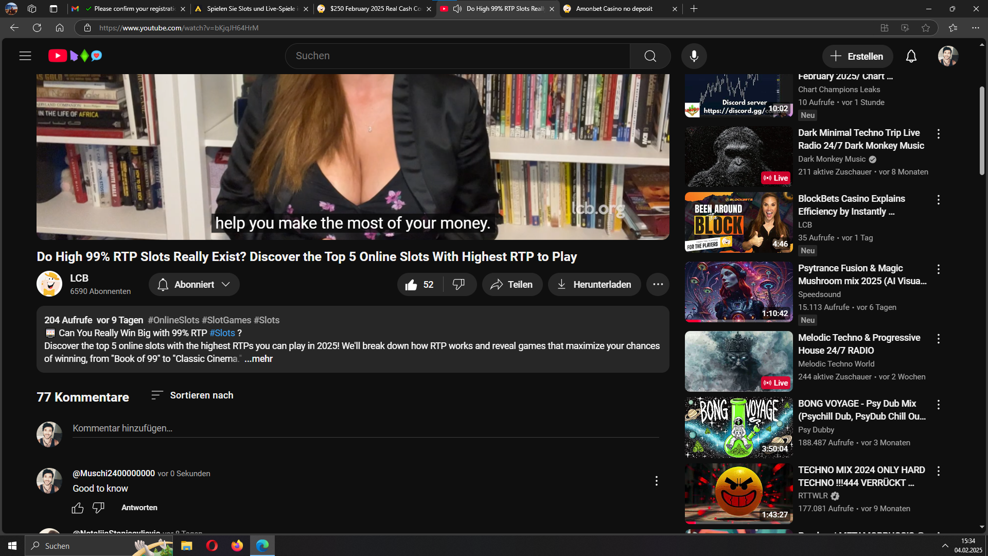Expand description with ...mehr
Screen dimensions: 988x556
258,359
